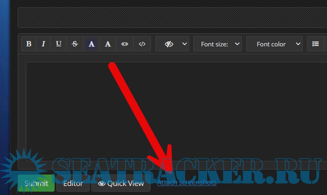Click the striped field above the toolbar
The height and width of the screenshot is (195, 327).
tap(172, 18)
